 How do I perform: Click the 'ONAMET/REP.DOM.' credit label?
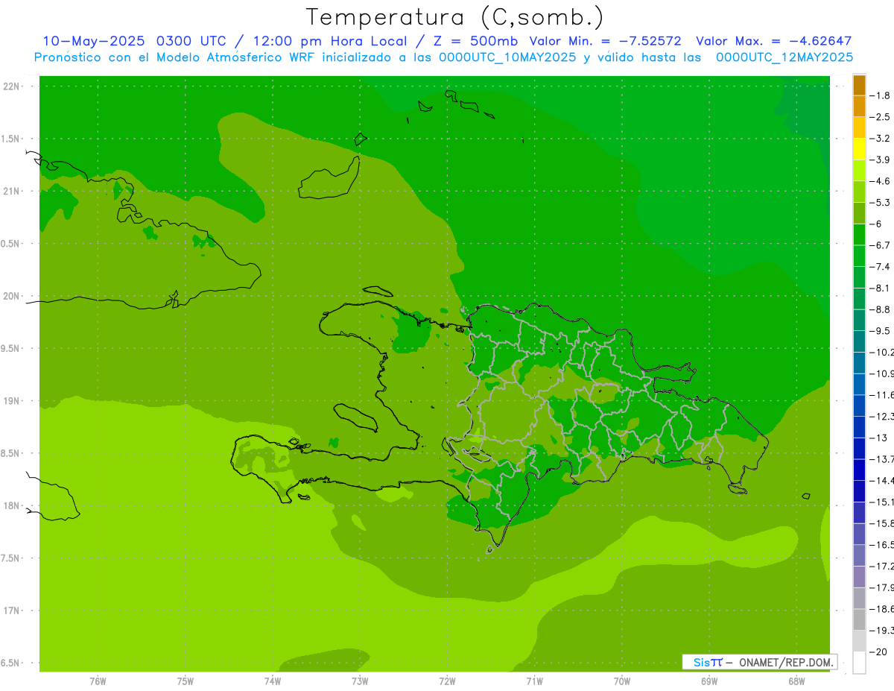click(x=785, y=662)
